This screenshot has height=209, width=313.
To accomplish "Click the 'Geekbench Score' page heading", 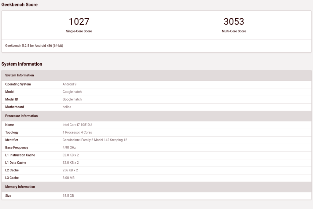I will click(19, 5).
